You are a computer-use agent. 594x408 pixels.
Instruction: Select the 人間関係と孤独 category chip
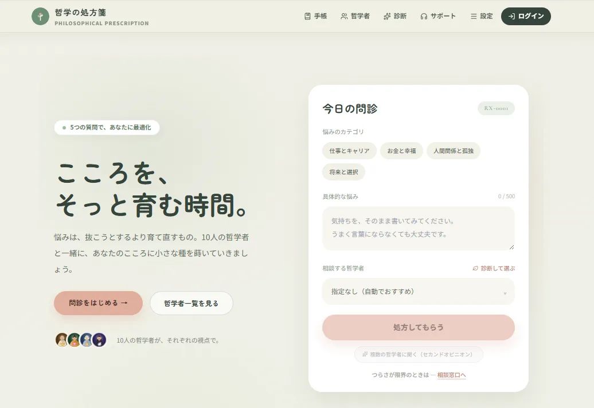click(454, 151)
